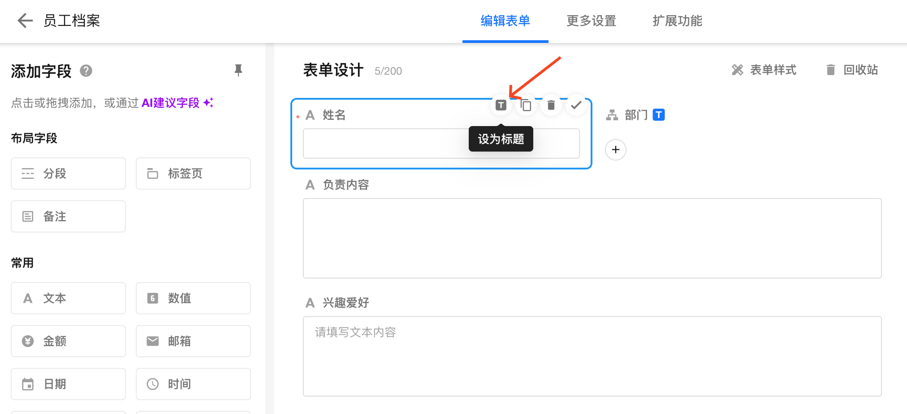Screen dimensions: 907x414
Task: Add a 分段 layout field
Action: [68, 173]
